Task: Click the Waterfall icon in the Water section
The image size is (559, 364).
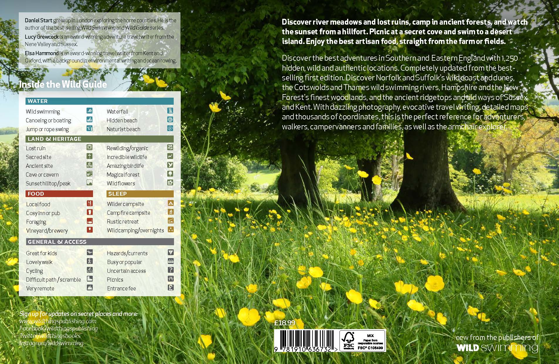Action: pos(170,111)
